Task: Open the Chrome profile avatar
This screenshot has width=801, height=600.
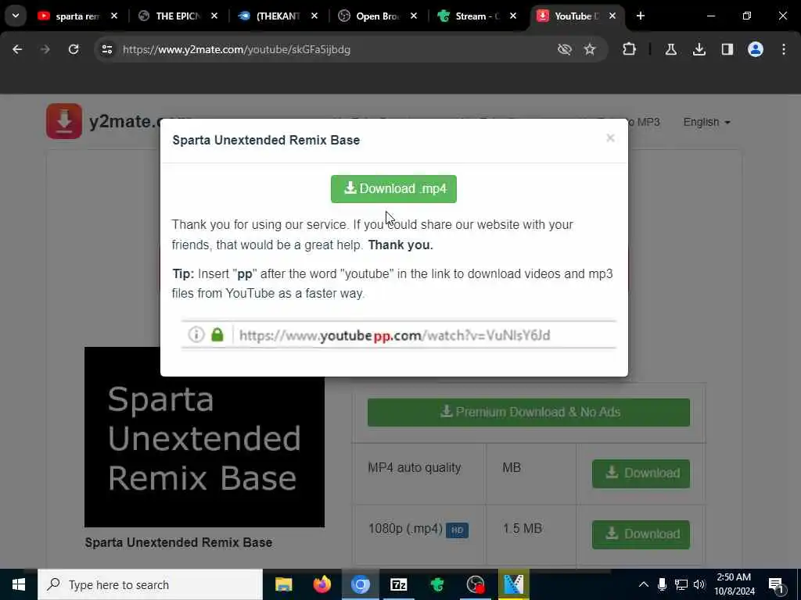Action: [756, 49]
